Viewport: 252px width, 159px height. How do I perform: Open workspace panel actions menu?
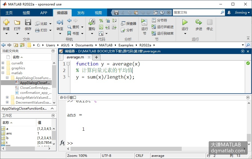click(x=53, y=116)
